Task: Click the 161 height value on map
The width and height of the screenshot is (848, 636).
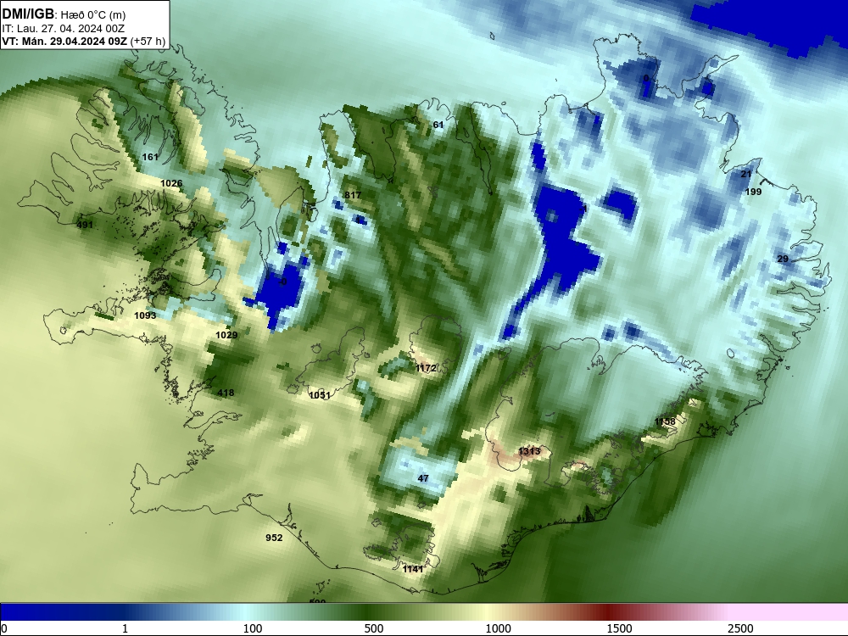Action: [x=150, y=157]
